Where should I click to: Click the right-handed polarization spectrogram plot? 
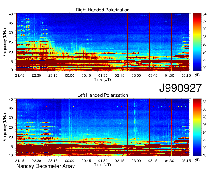point(103,42)
